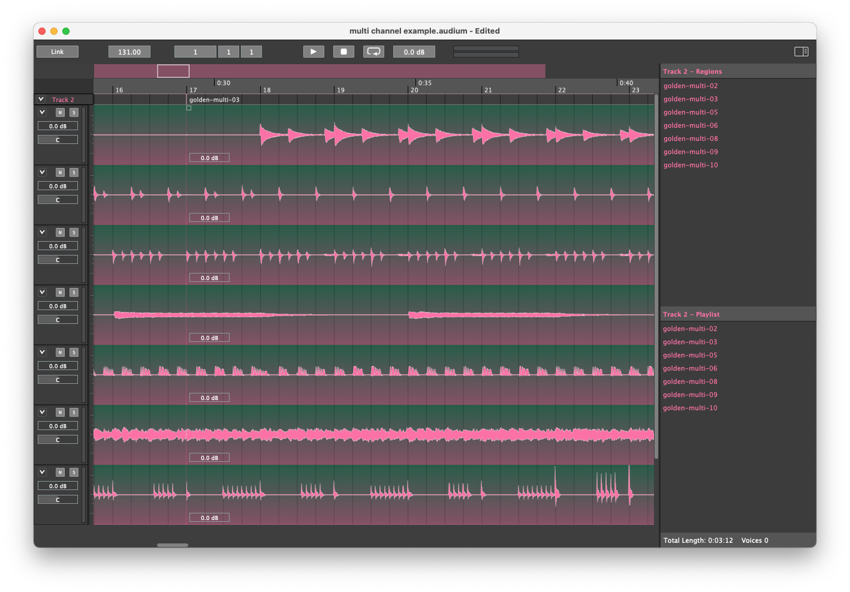Solo the fourth channel with its S button
This screenshot has width=850, height=592.
pyautogui.click(x=74, y=292)
